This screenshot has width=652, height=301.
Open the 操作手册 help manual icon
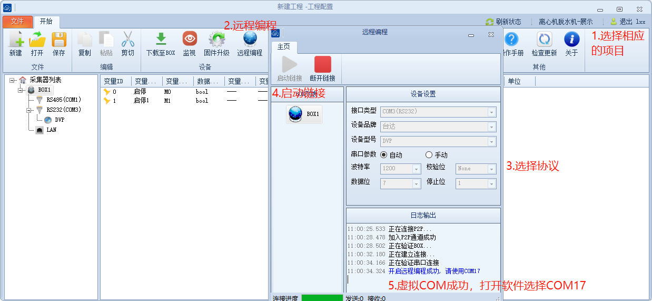[x=511, y=40]
